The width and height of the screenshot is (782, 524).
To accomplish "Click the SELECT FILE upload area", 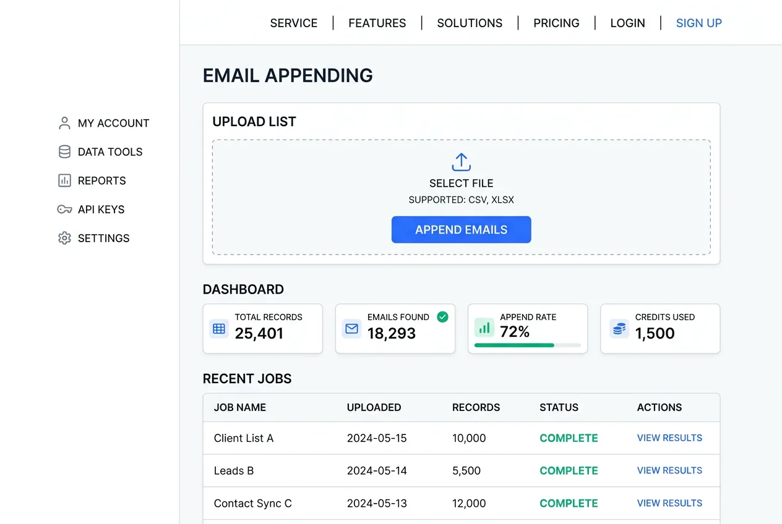I will coord(461,184).
